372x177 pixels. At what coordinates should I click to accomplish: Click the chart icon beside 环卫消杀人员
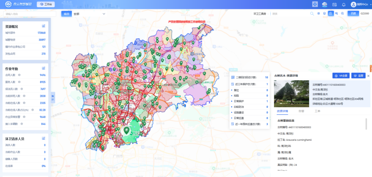coord(43,139)
